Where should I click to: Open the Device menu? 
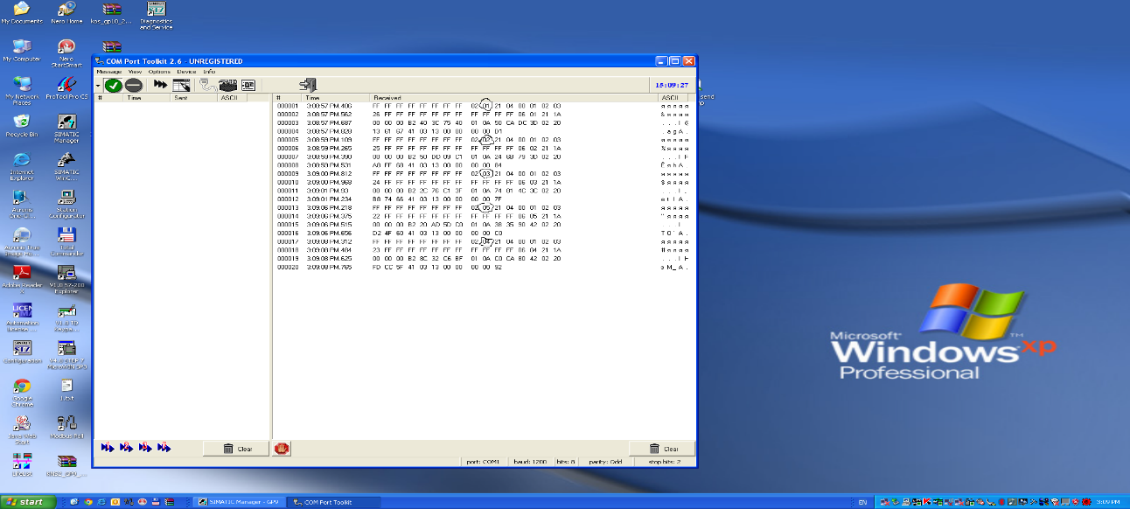pyautogui.click(x=186, y=71)
